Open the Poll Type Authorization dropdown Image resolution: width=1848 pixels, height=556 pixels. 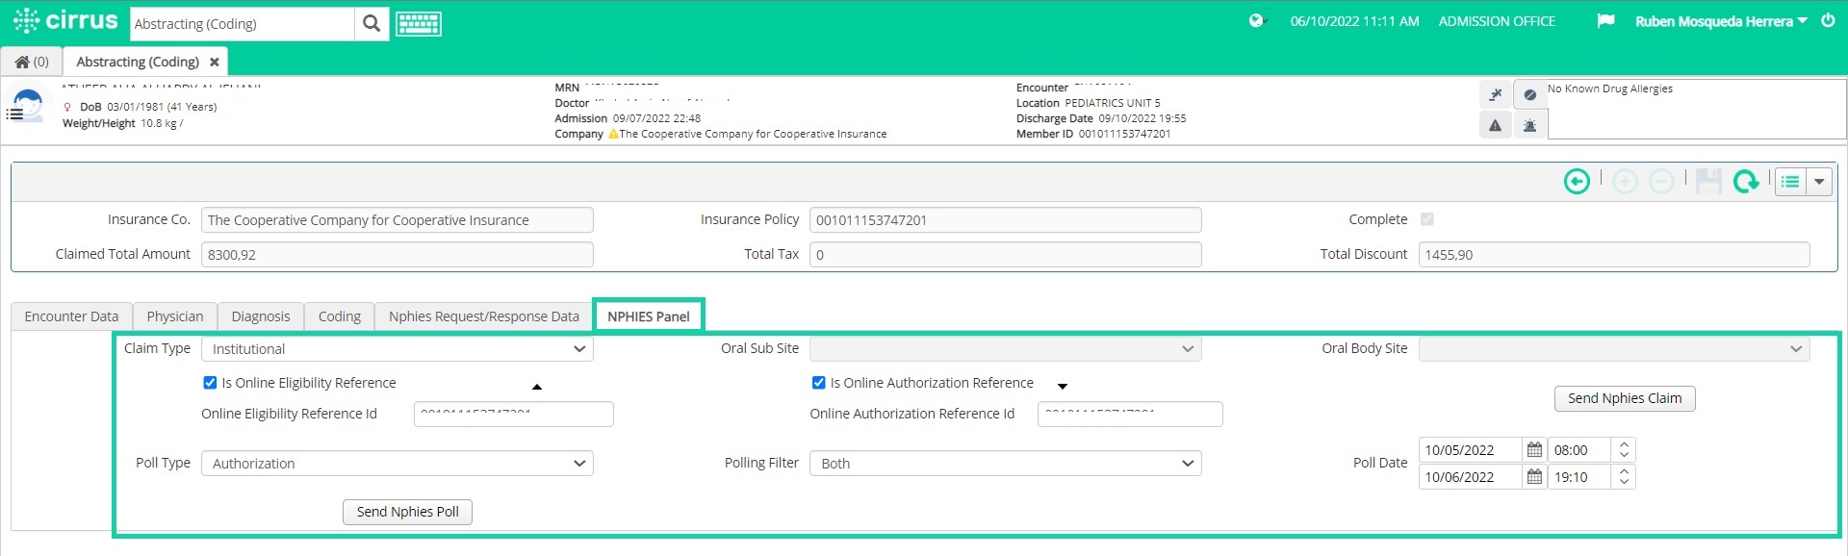pyautogui.click(x=398, y=464)
